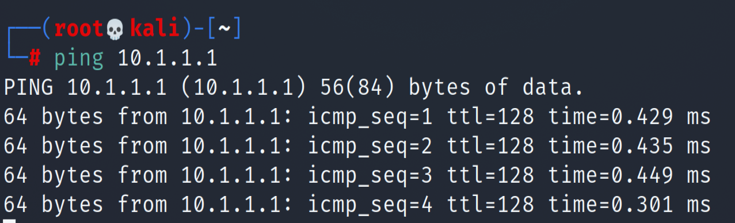Click the 'PING' header word in output
735x223 pixels.
click(x=29, y=88)
